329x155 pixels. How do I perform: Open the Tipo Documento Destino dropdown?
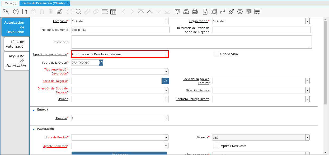(x=166, y=54)
